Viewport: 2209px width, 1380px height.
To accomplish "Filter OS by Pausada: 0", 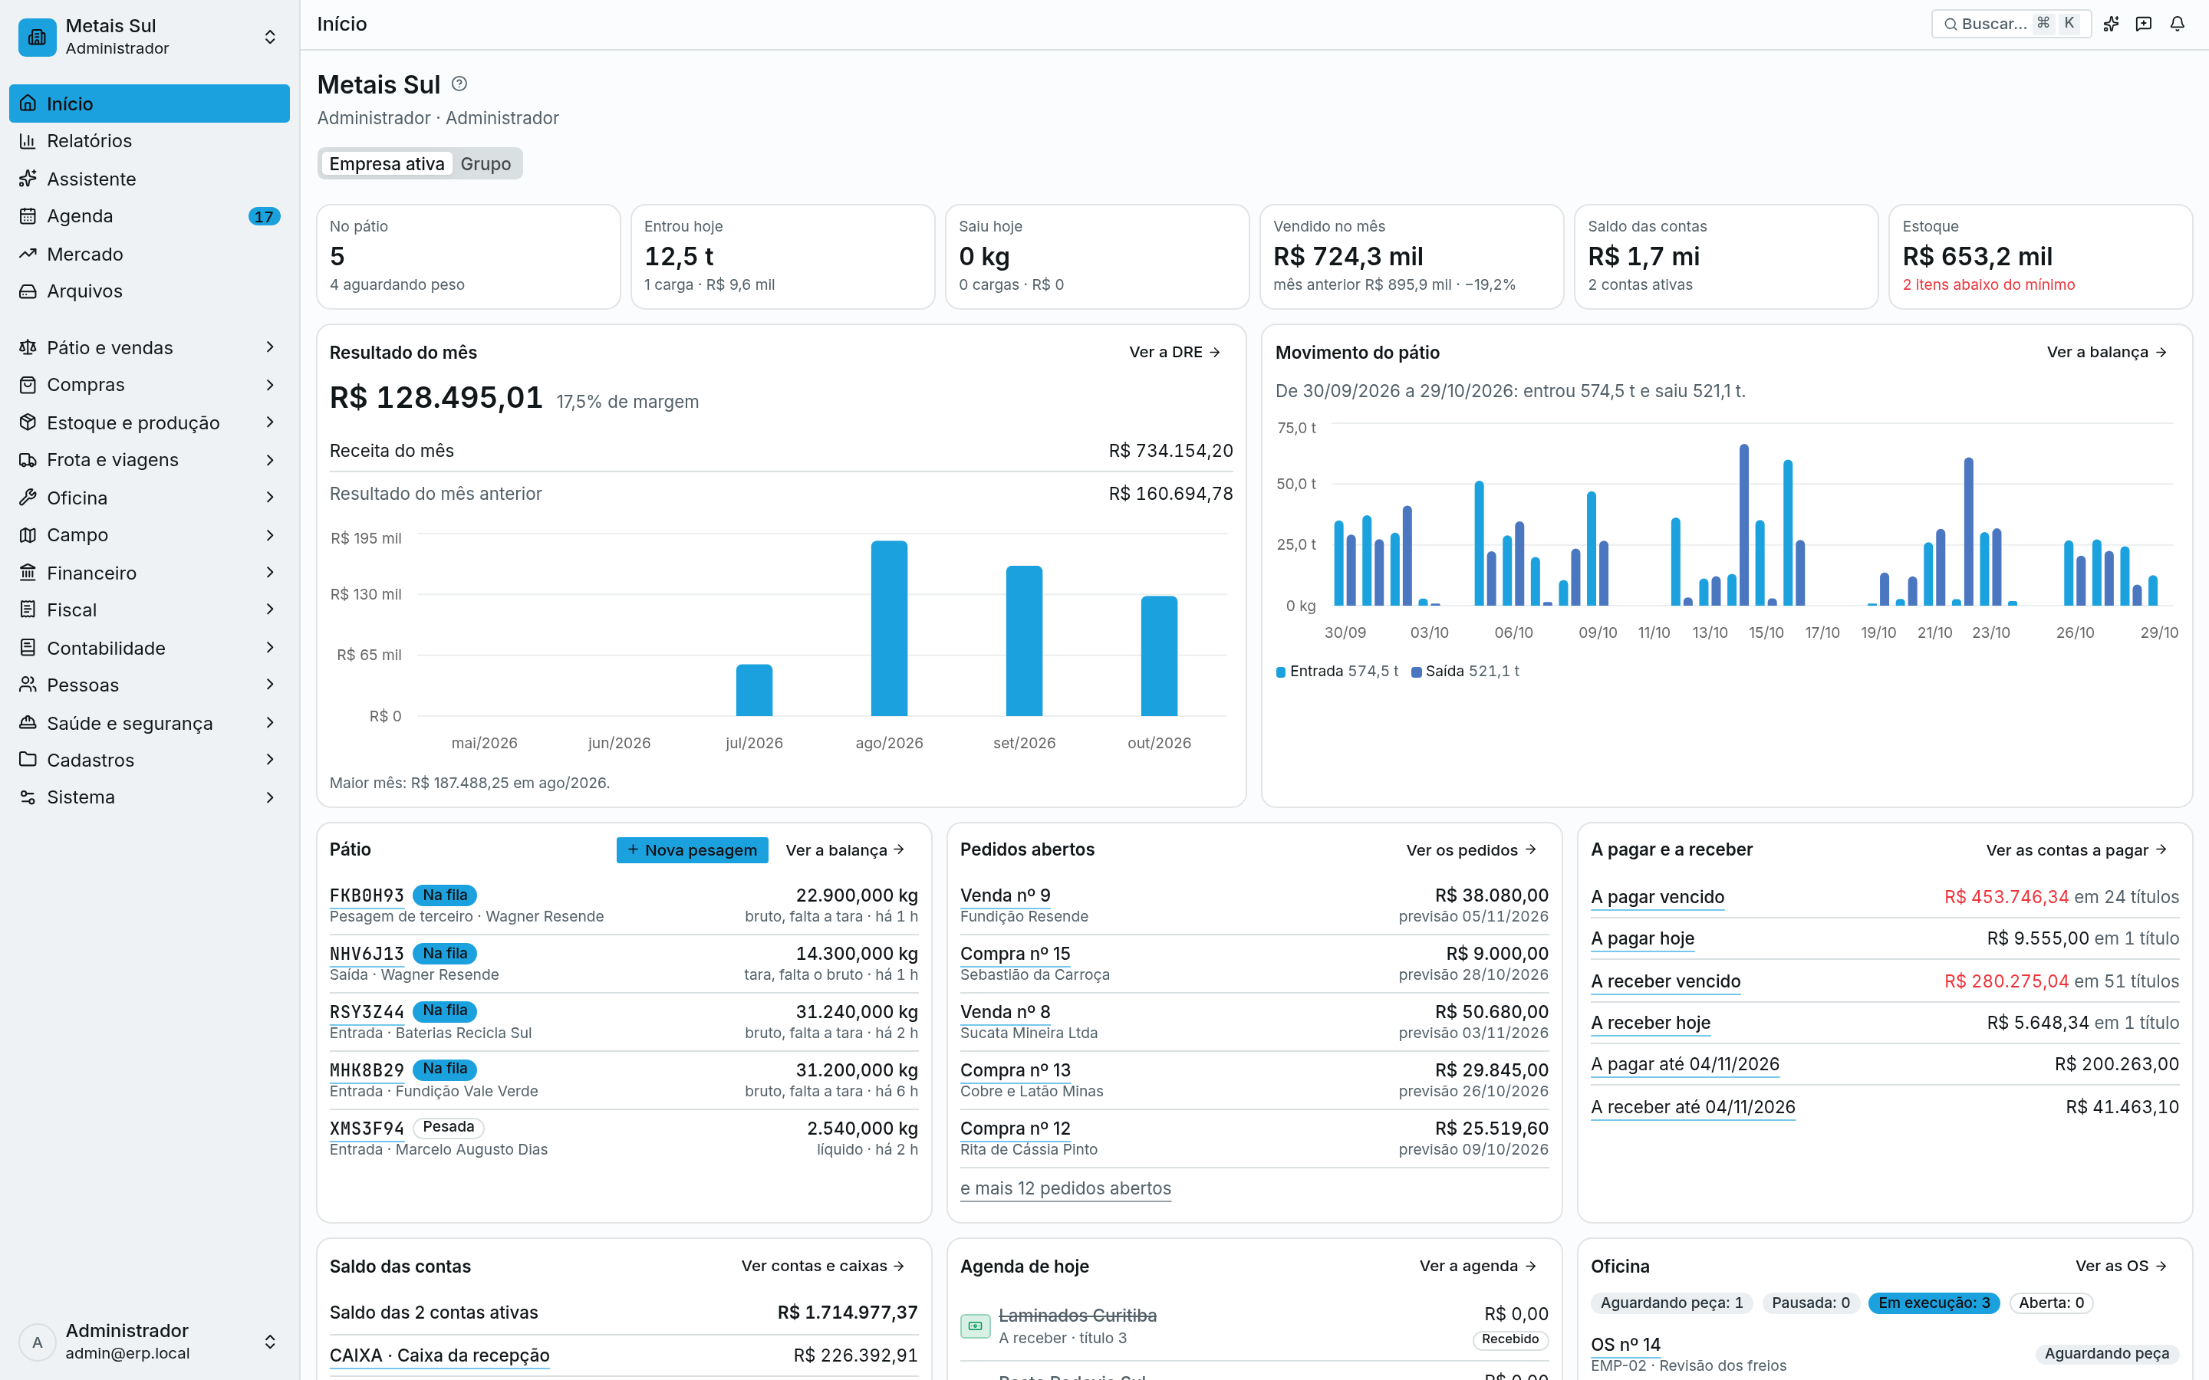I will [1810, 1303].
